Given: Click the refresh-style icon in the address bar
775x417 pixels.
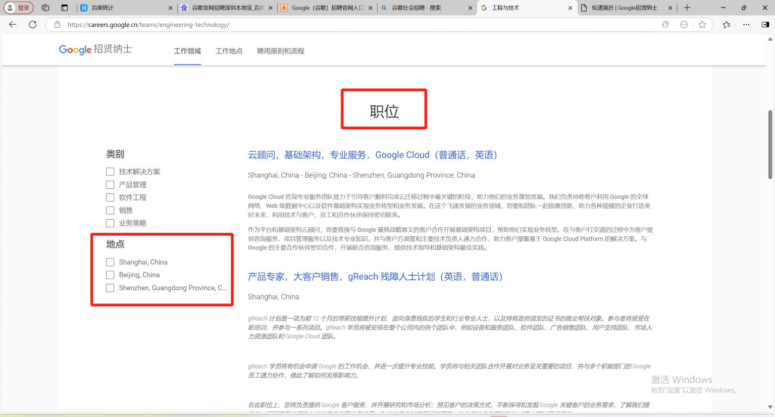Looking at the screenshot, I should click(665, 24).
